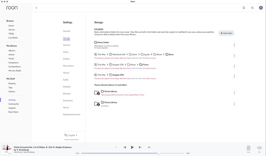This screenshot has width=266, height=156.
Task: Open Library settings
Action: tap(66, 73)
